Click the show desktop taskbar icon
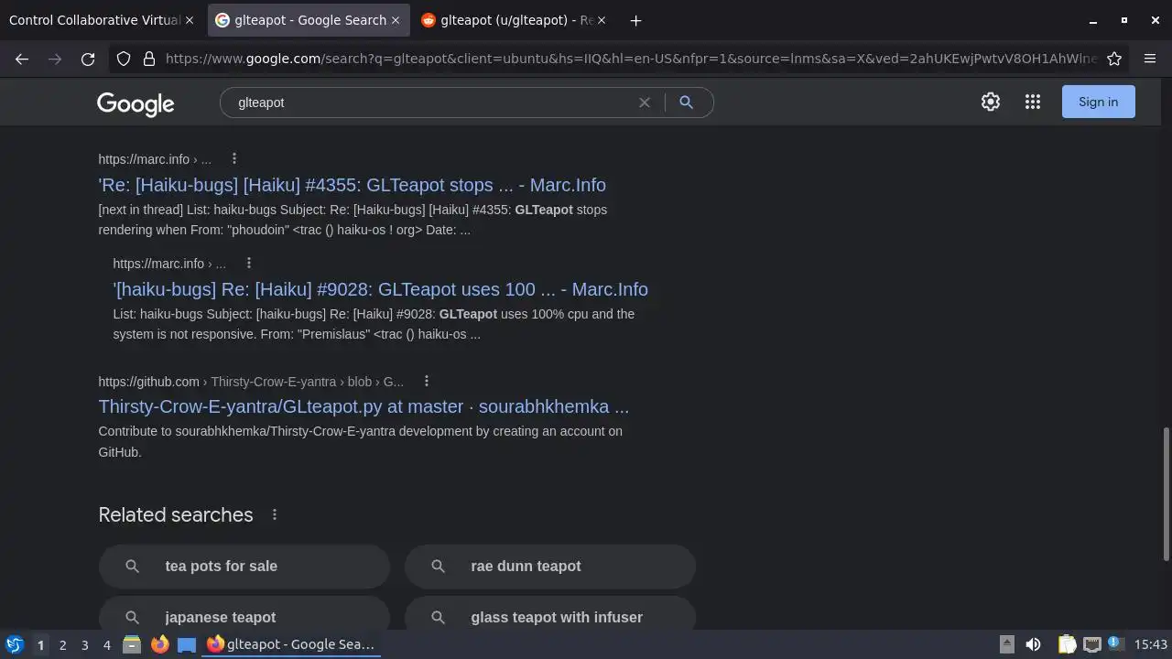Screen dimensions: 1172x659 (x=187, y=644)
